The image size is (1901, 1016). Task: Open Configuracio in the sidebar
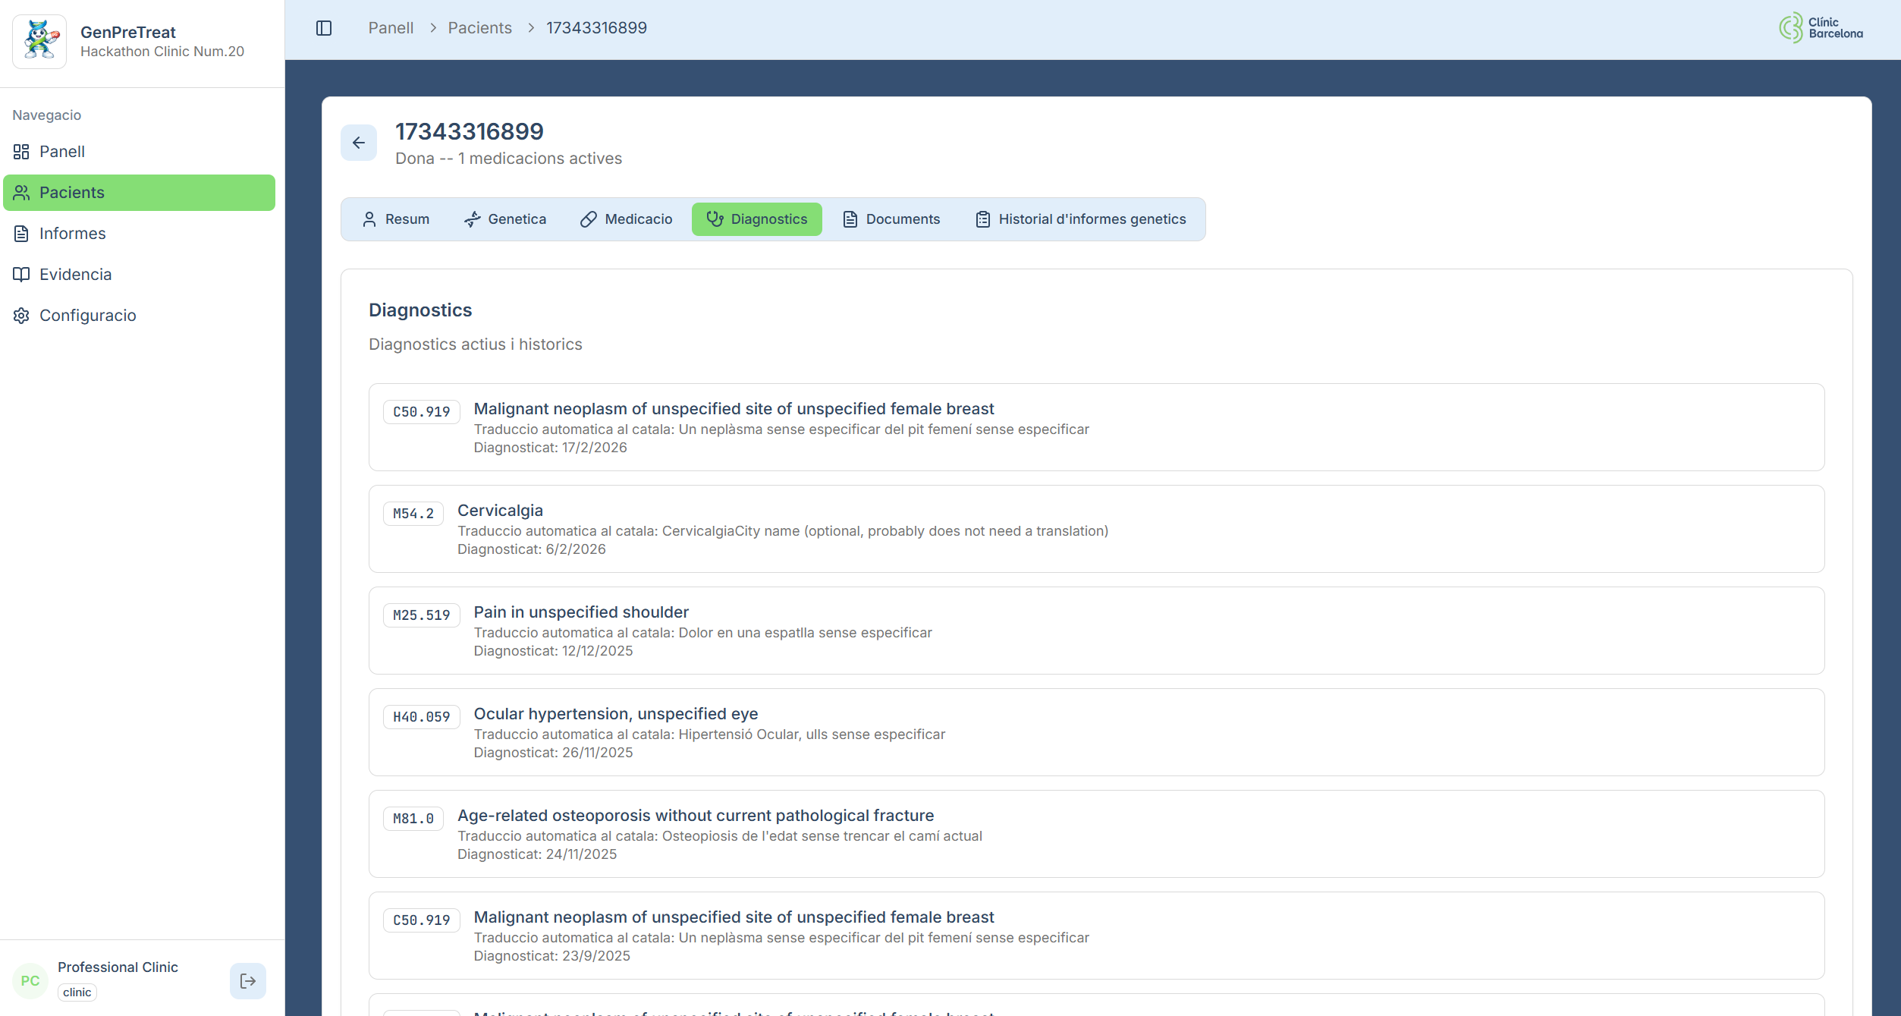pos(87,316)
